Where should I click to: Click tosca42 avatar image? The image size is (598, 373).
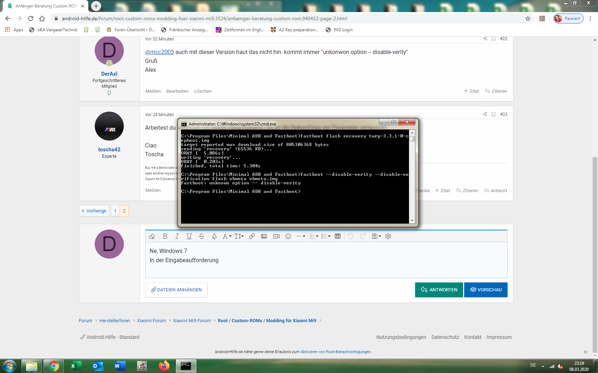click(x=109, y=126)
